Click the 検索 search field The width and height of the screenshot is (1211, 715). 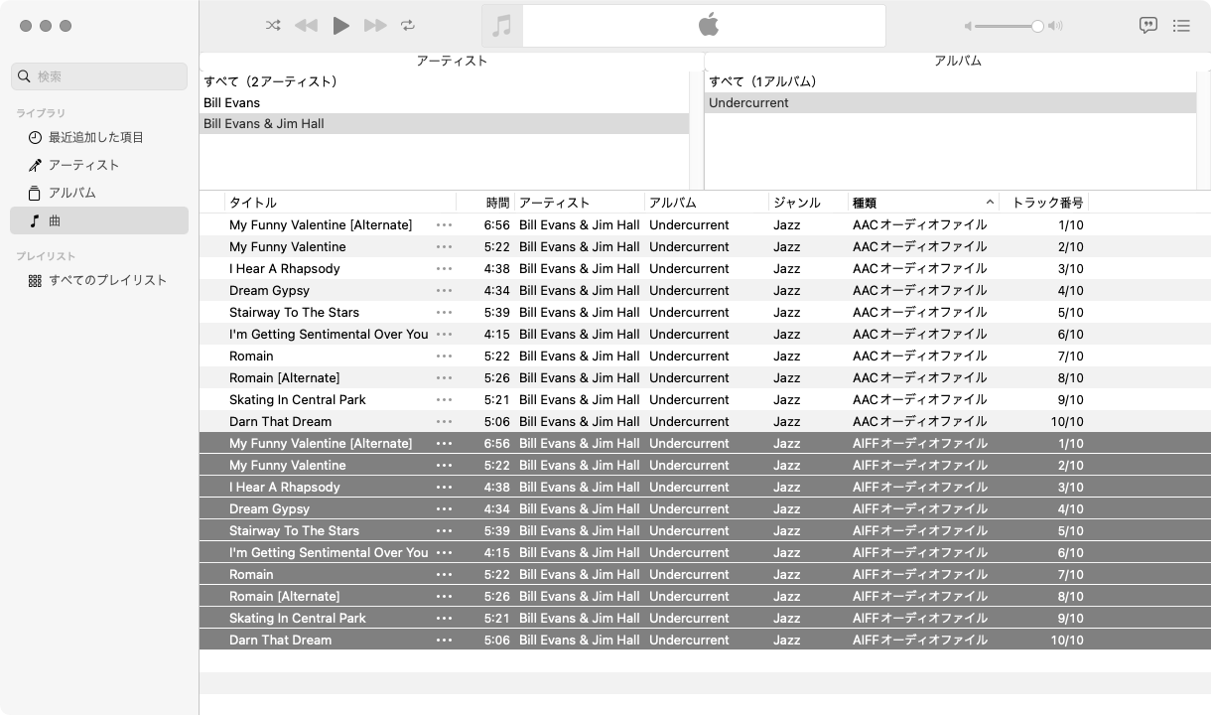pyautogui.click(x=99, y=76)
